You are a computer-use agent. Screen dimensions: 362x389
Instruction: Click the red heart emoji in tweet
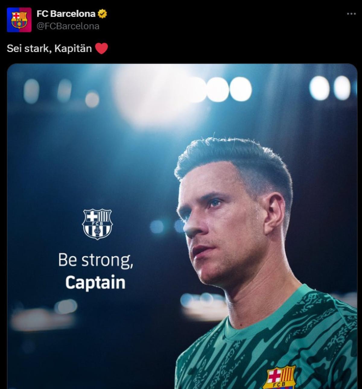101,48
